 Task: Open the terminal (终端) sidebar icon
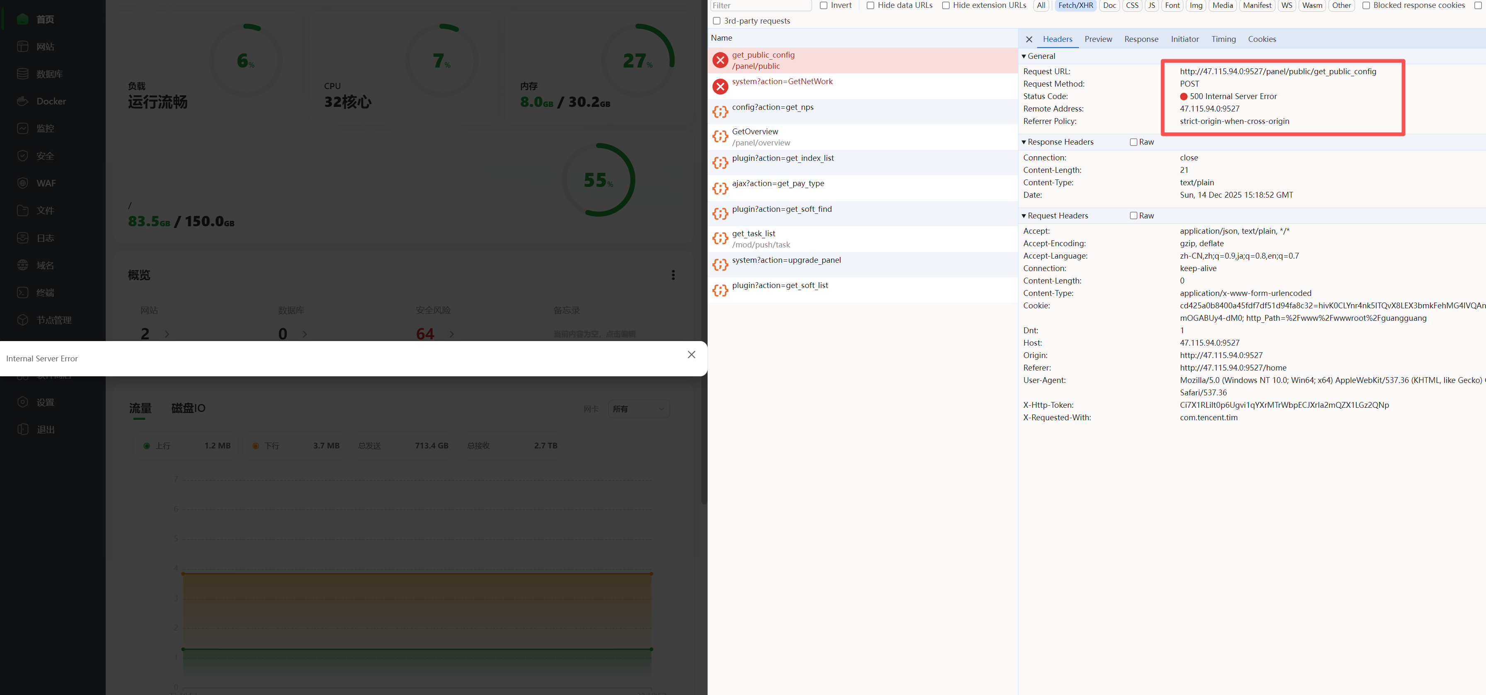coord(22,293)
